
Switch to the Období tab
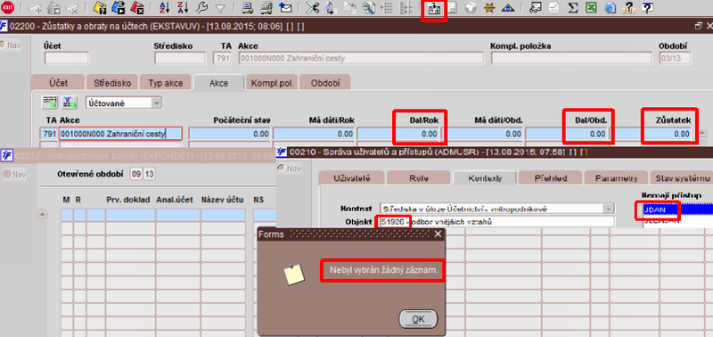tap(324, 83)
